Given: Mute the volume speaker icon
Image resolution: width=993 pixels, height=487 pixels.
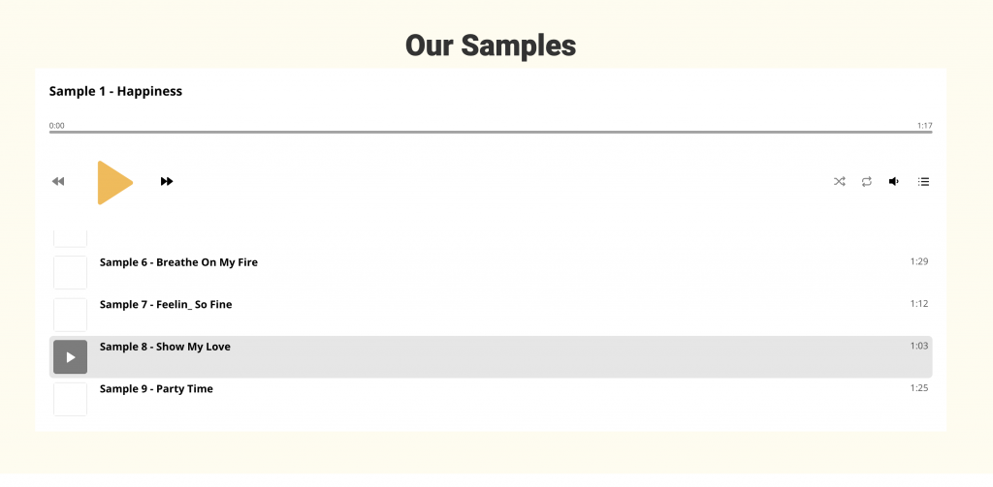Looking at the screenshot, I should (893, 181).
